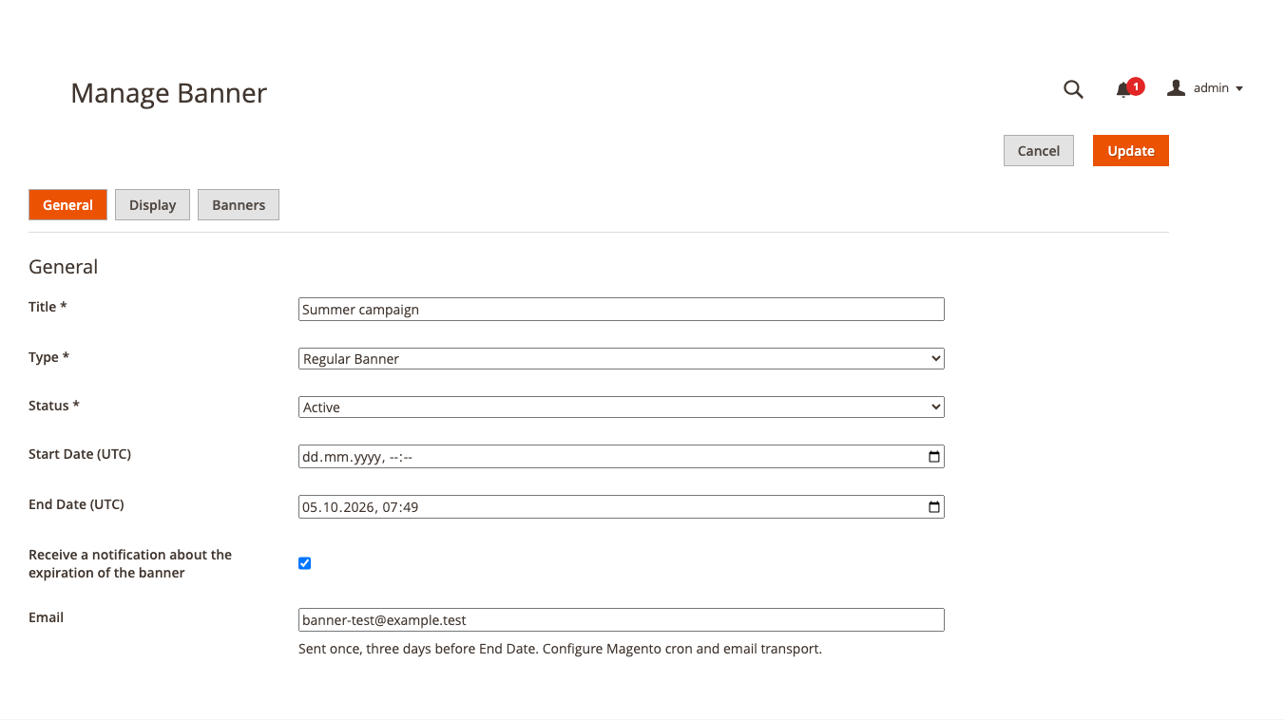Uncheck the expiration notification checkbox
The image size is (1285, 720).
[x=304, y=563]
